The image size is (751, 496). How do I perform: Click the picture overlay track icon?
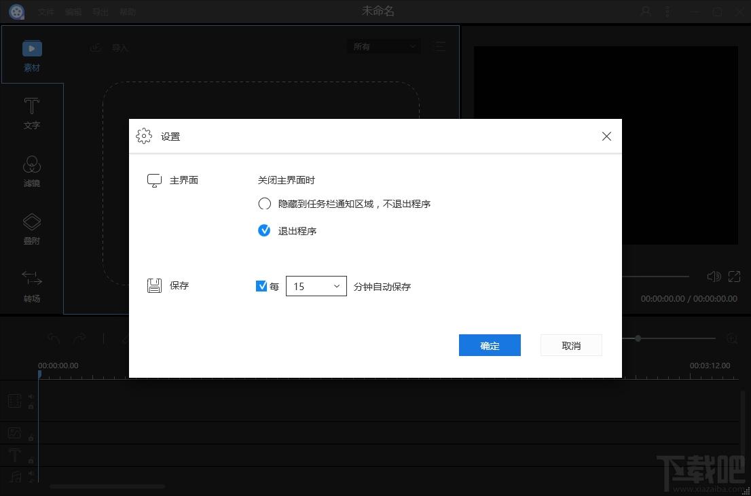[x=15, y=433]
